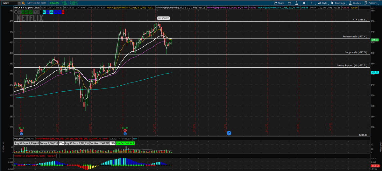Click MovAvgExponential (CLOSE, 200, 0, no) label
This screenshot has height=171, width=382.
tap(279, 8)
